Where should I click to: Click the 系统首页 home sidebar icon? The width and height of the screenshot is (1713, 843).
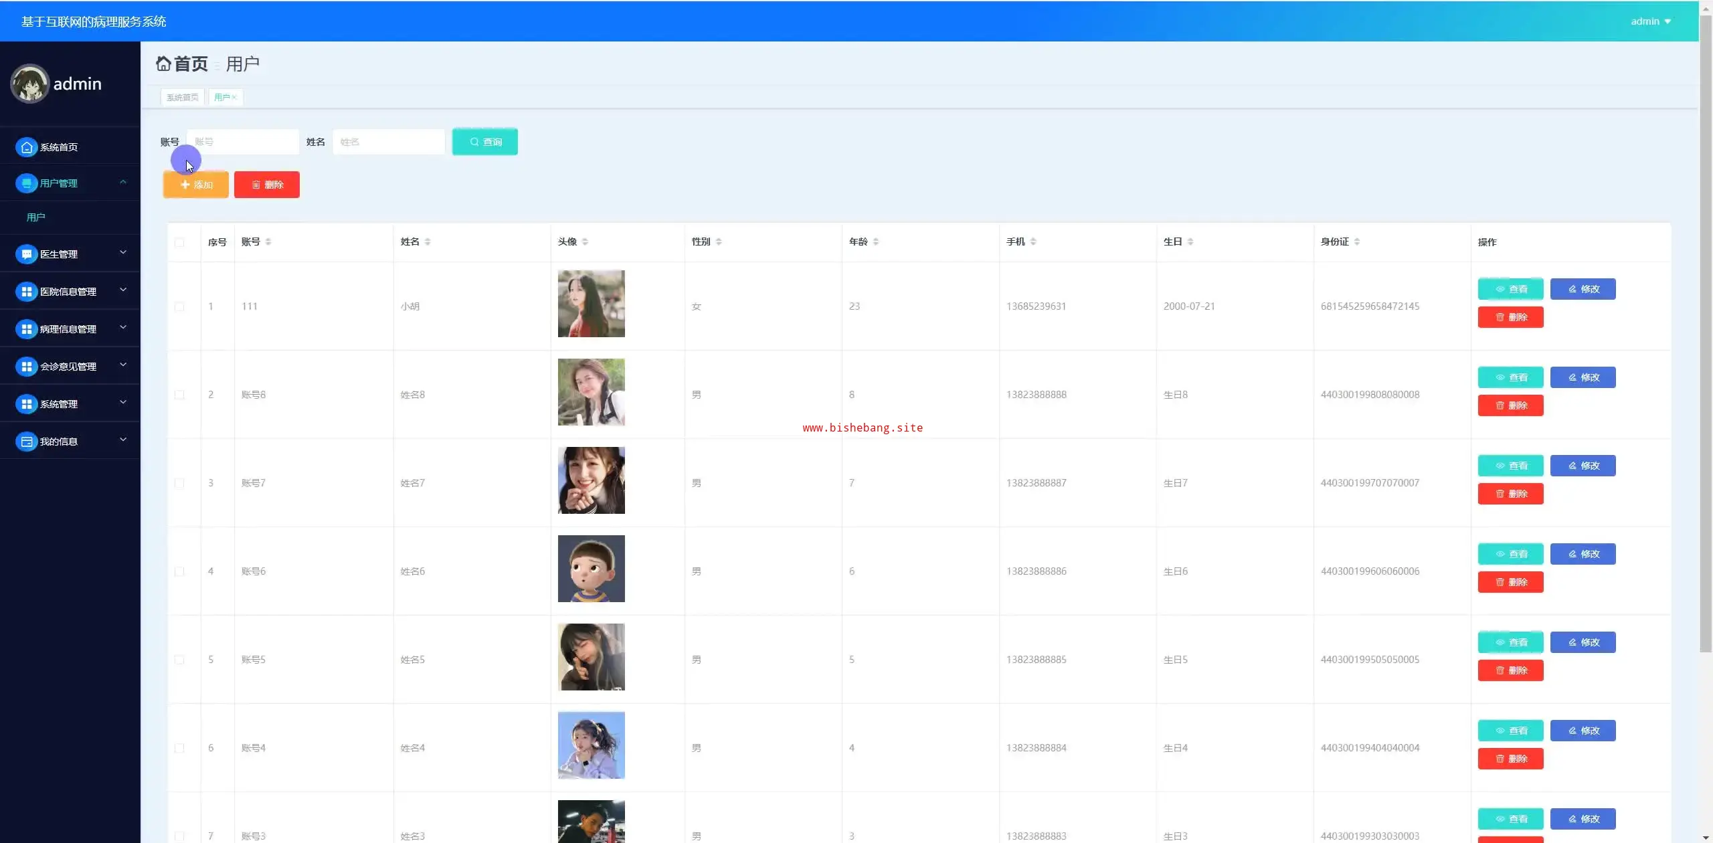coord(26,147)
